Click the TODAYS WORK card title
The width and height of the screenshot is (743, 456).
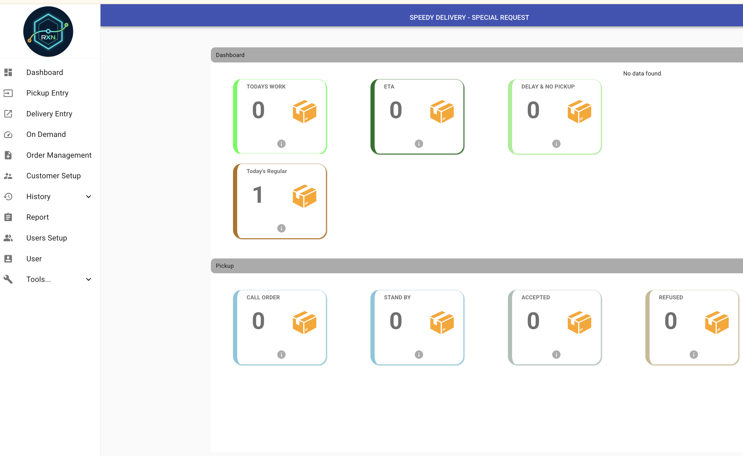[x=266, y=87]
